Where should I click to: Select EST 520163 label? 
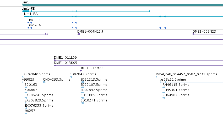[31, 85]
